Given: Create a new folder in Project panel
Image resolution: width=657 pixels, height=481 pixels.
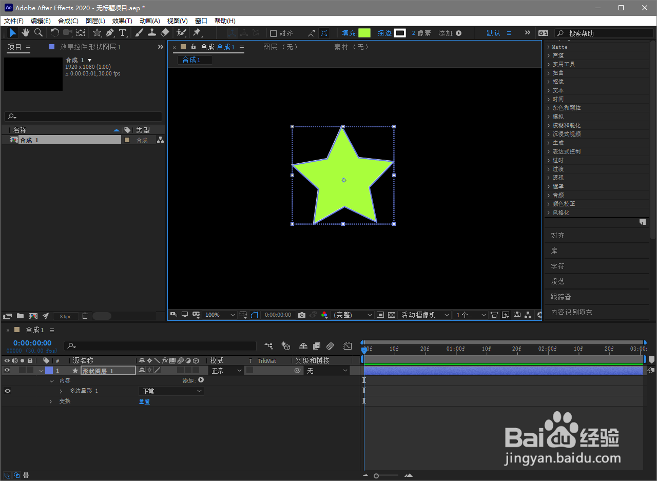Looking at the screenshot, I should pyautogui.click(x=20, y=316).
